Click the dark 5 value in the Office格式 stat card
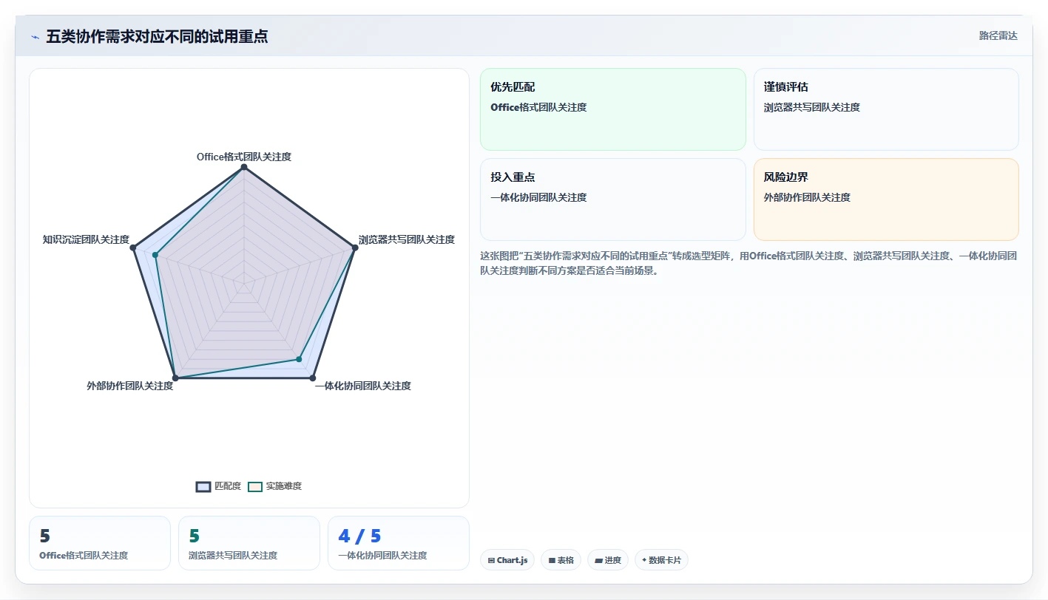Screen dimensions: 1048x600 (45, 536)
